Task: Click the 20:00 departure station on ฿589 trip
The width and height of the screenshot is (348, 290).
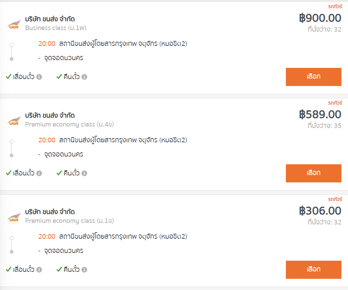Action: (x=123, y=140)
